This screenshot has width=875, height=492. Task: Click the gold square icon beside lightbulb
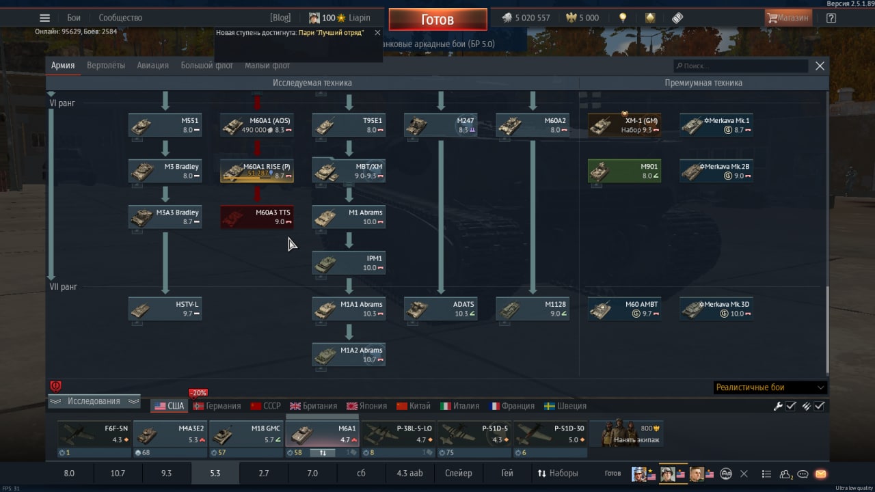[649, 18]
